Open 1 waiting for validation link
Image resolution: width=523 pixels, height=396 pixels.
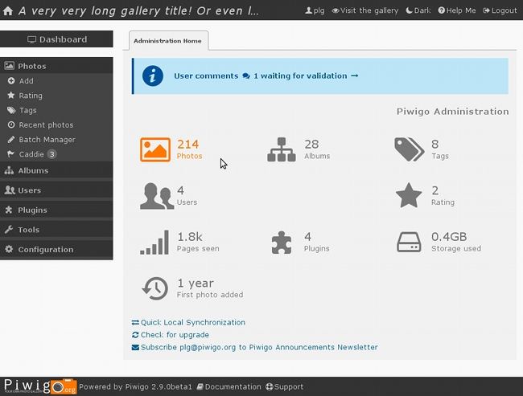click(300, 76)
